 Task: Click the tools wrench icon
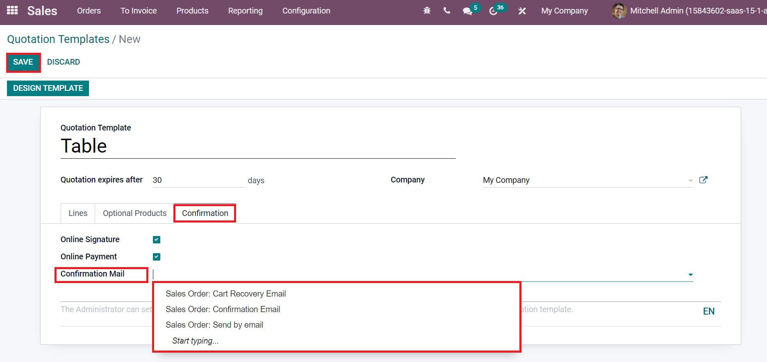522,11
